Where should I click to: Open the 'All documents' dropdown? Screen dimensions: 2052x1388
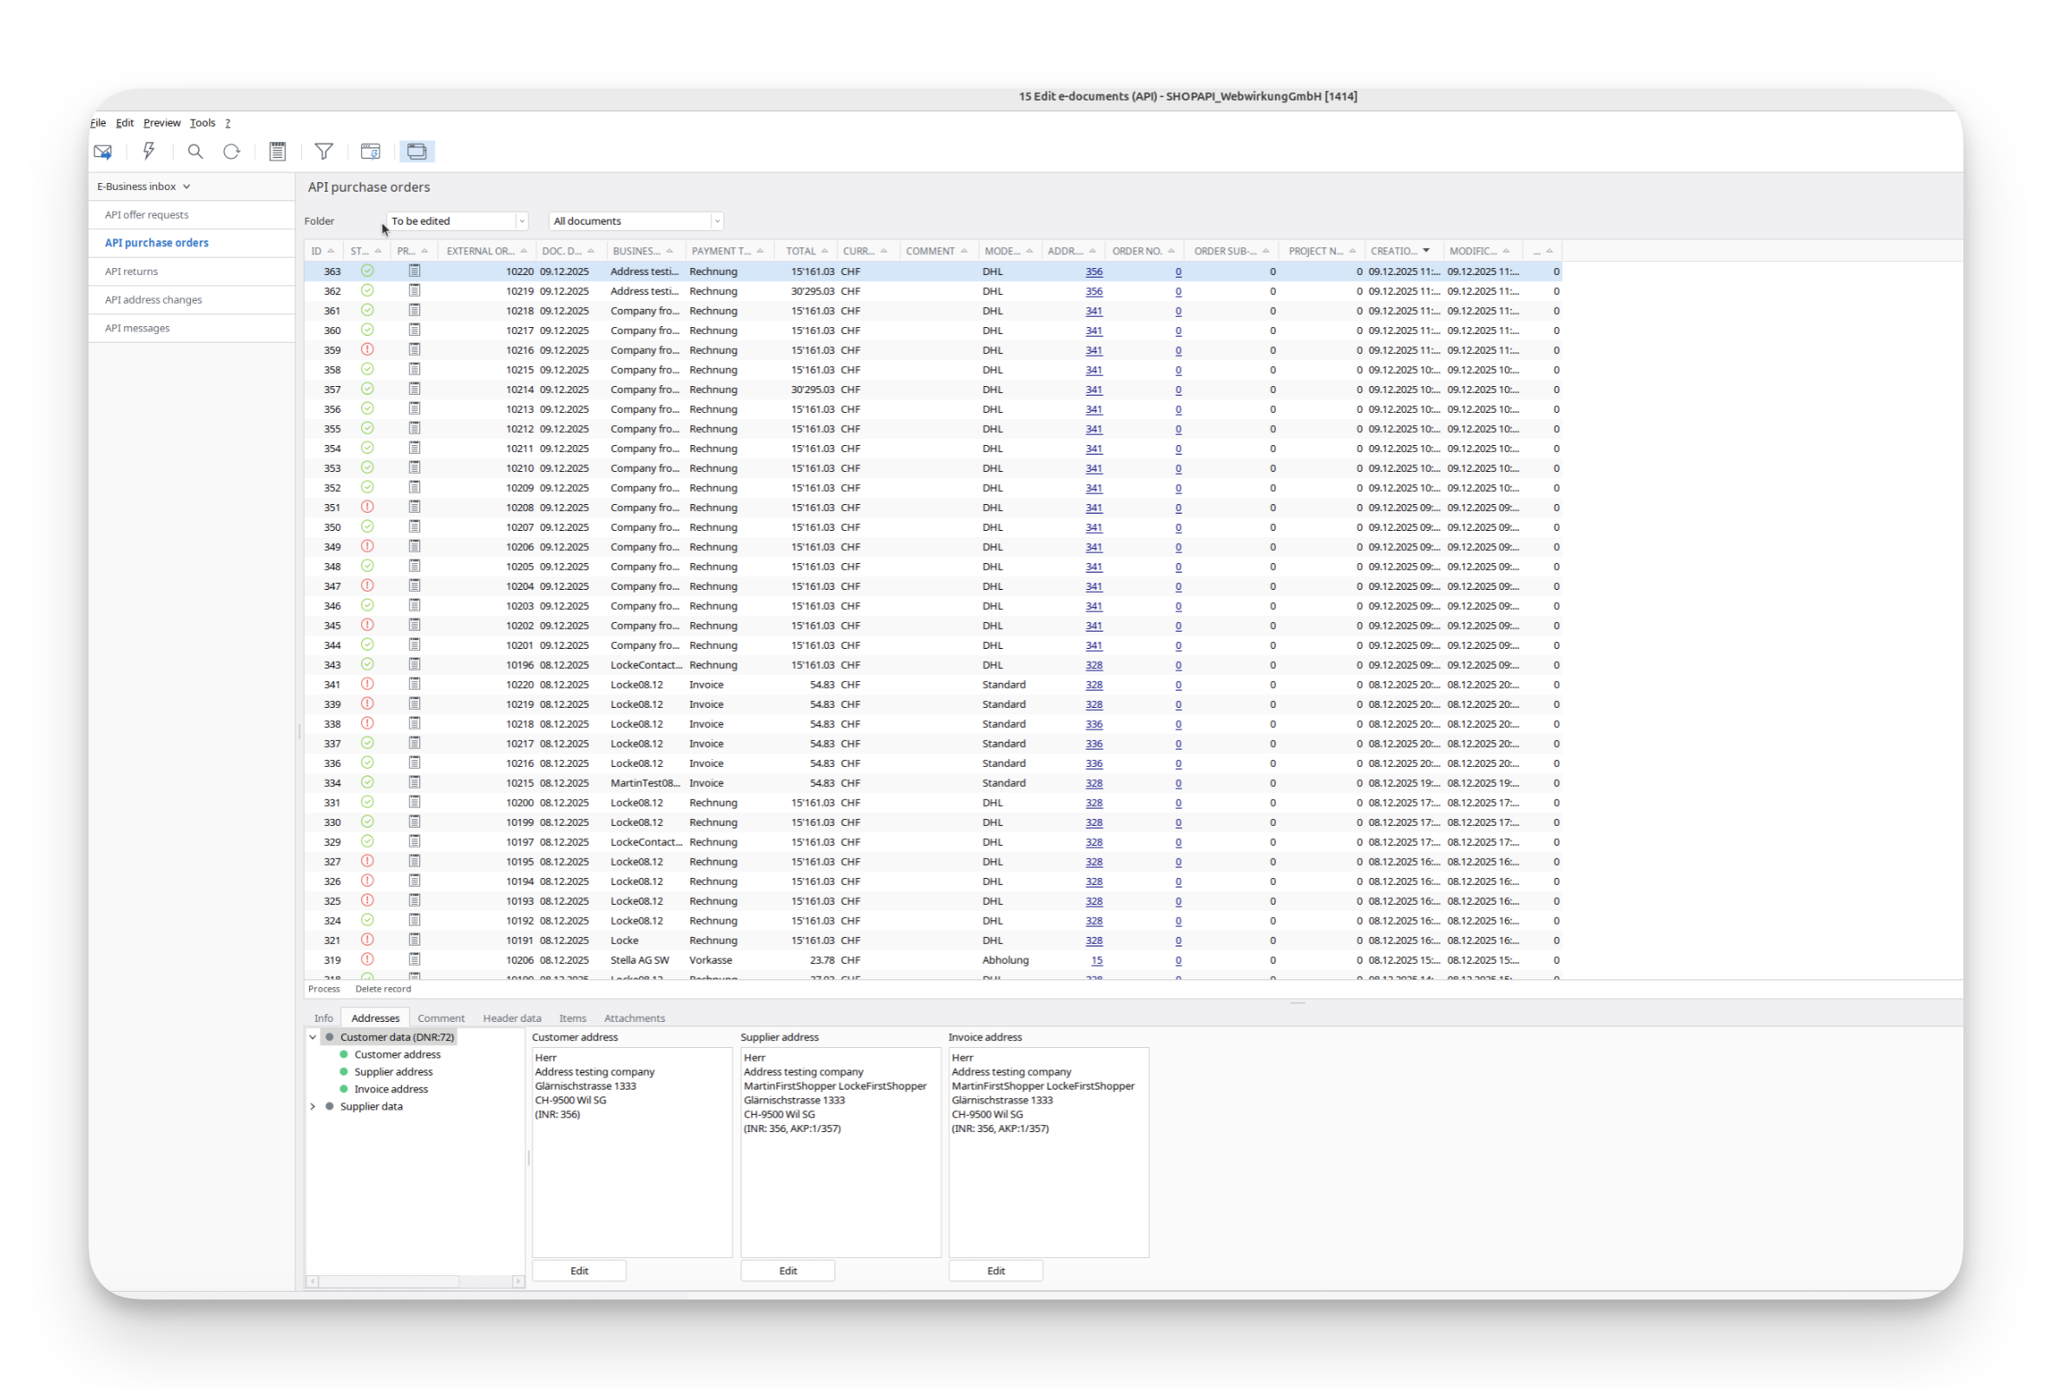[x=716, y=221]
